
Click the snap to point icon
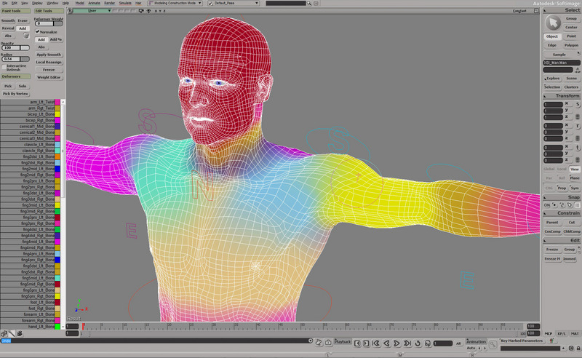(554, 205)
